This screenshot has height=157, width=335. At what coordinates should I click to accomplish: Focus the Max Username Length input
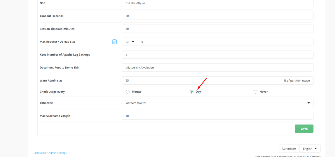(x=217, y=116)
